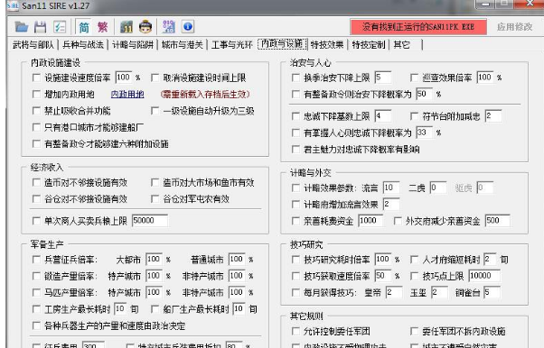Enable 设施建设速度倍率 checkbox
Image resolution: width=544 pixels, height=348 pixels.
click(36, 78)
